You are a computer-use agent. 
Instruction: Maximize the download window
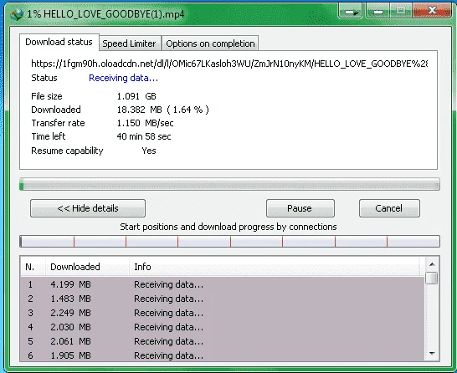[400, 12]
